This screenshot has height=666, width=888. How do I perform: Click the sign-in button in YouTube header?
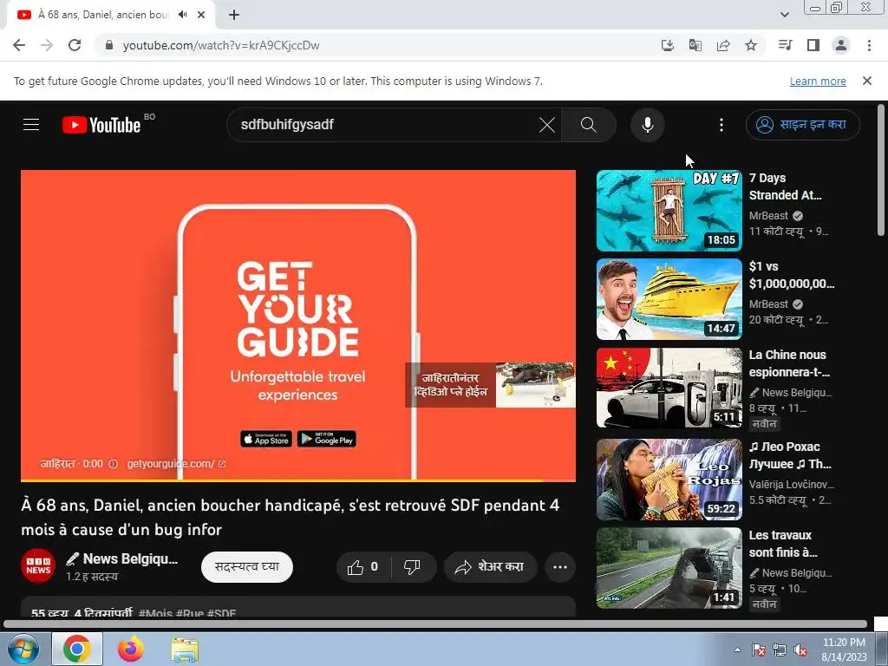(802, 125)
